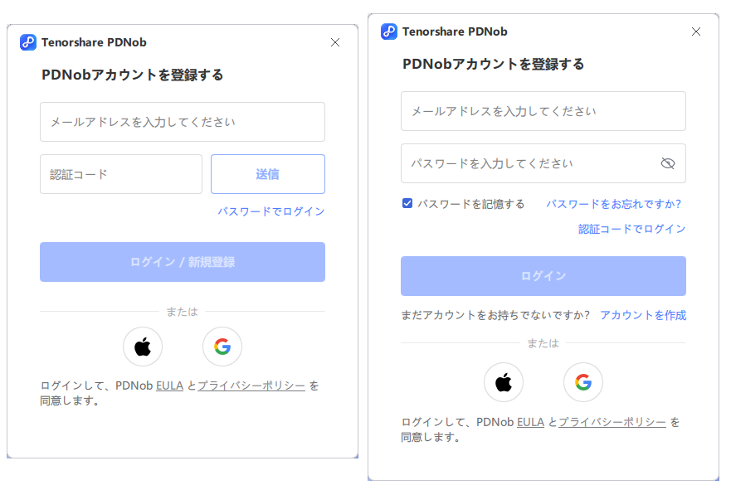Uncheck the パスワードを記憶する checkbox
The height and width of the screenshot is (485, 731).
tap(407, 203)
